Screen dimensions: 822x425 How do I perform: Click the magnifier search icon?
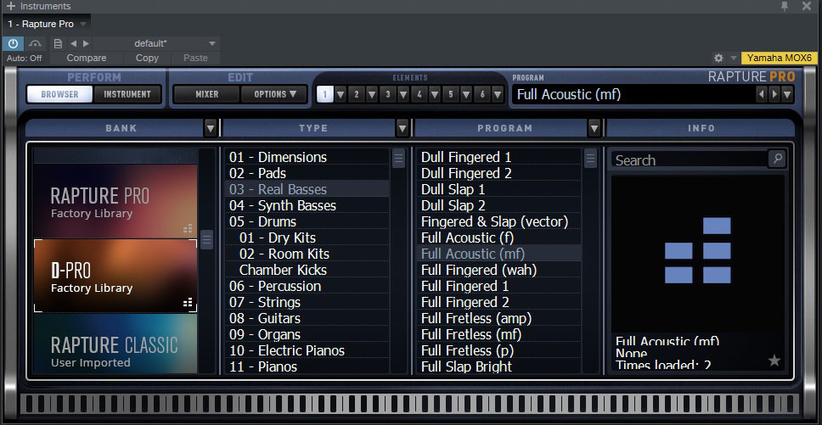coord(778,159)
